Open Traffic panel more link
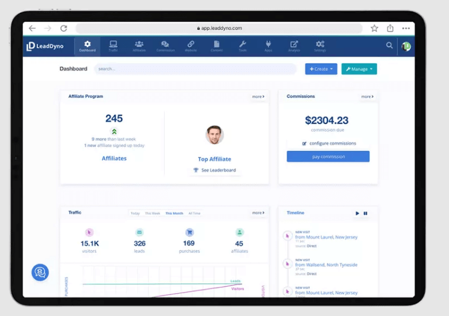 click(258, 213)
